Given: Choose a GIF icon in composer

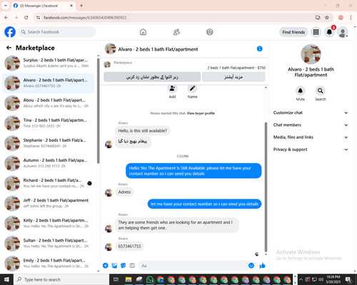Looking at the screenshot, I should pos(132,266).
